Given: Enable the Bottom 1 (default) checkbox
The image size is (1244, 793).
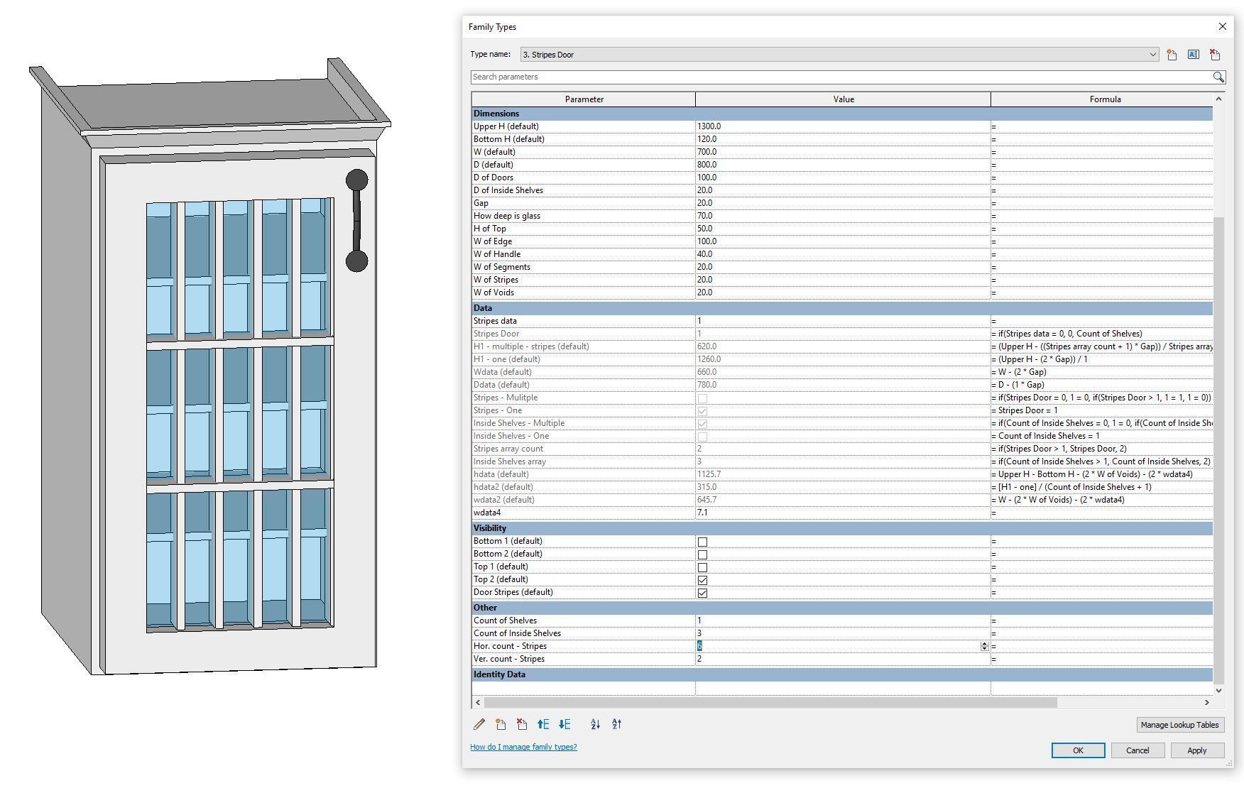Looking at the screenshot, I should 702,542.
